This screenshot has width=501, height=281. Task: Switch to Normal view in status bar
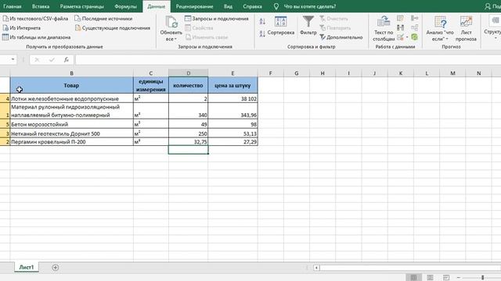click(x=413, y=278)
